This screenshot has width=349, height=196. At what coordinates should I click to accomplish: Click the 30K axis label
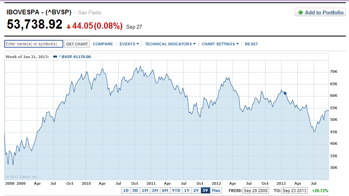(333, 167)
